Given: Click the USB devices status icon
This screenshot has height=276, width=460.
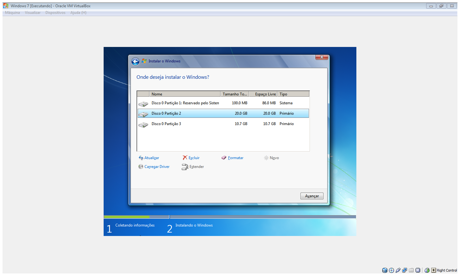Looking at the screenshot, I should (398, 270).
